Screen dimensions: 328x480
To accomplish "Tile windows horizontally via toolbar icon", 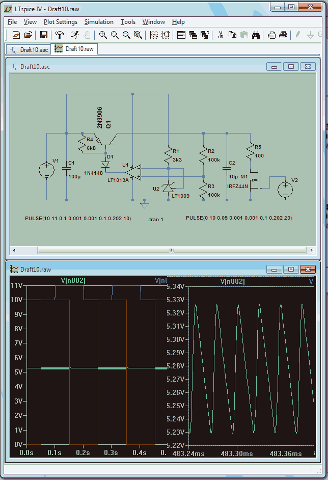I will (x=181, y=35).
